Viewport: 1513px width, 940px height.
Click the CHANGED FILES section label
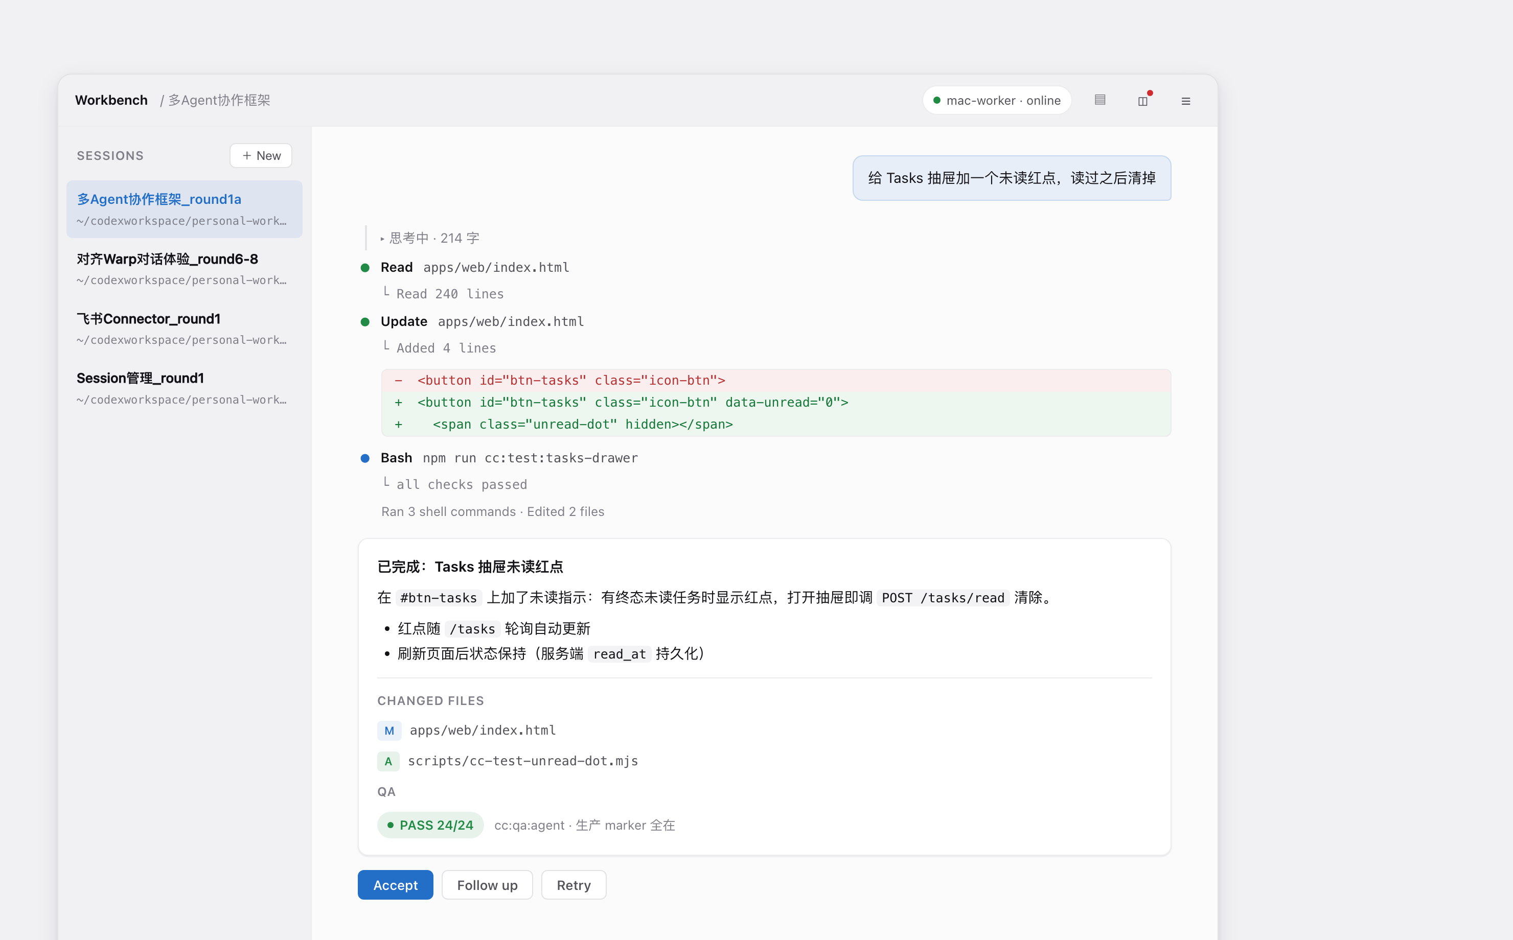point(430,701)
